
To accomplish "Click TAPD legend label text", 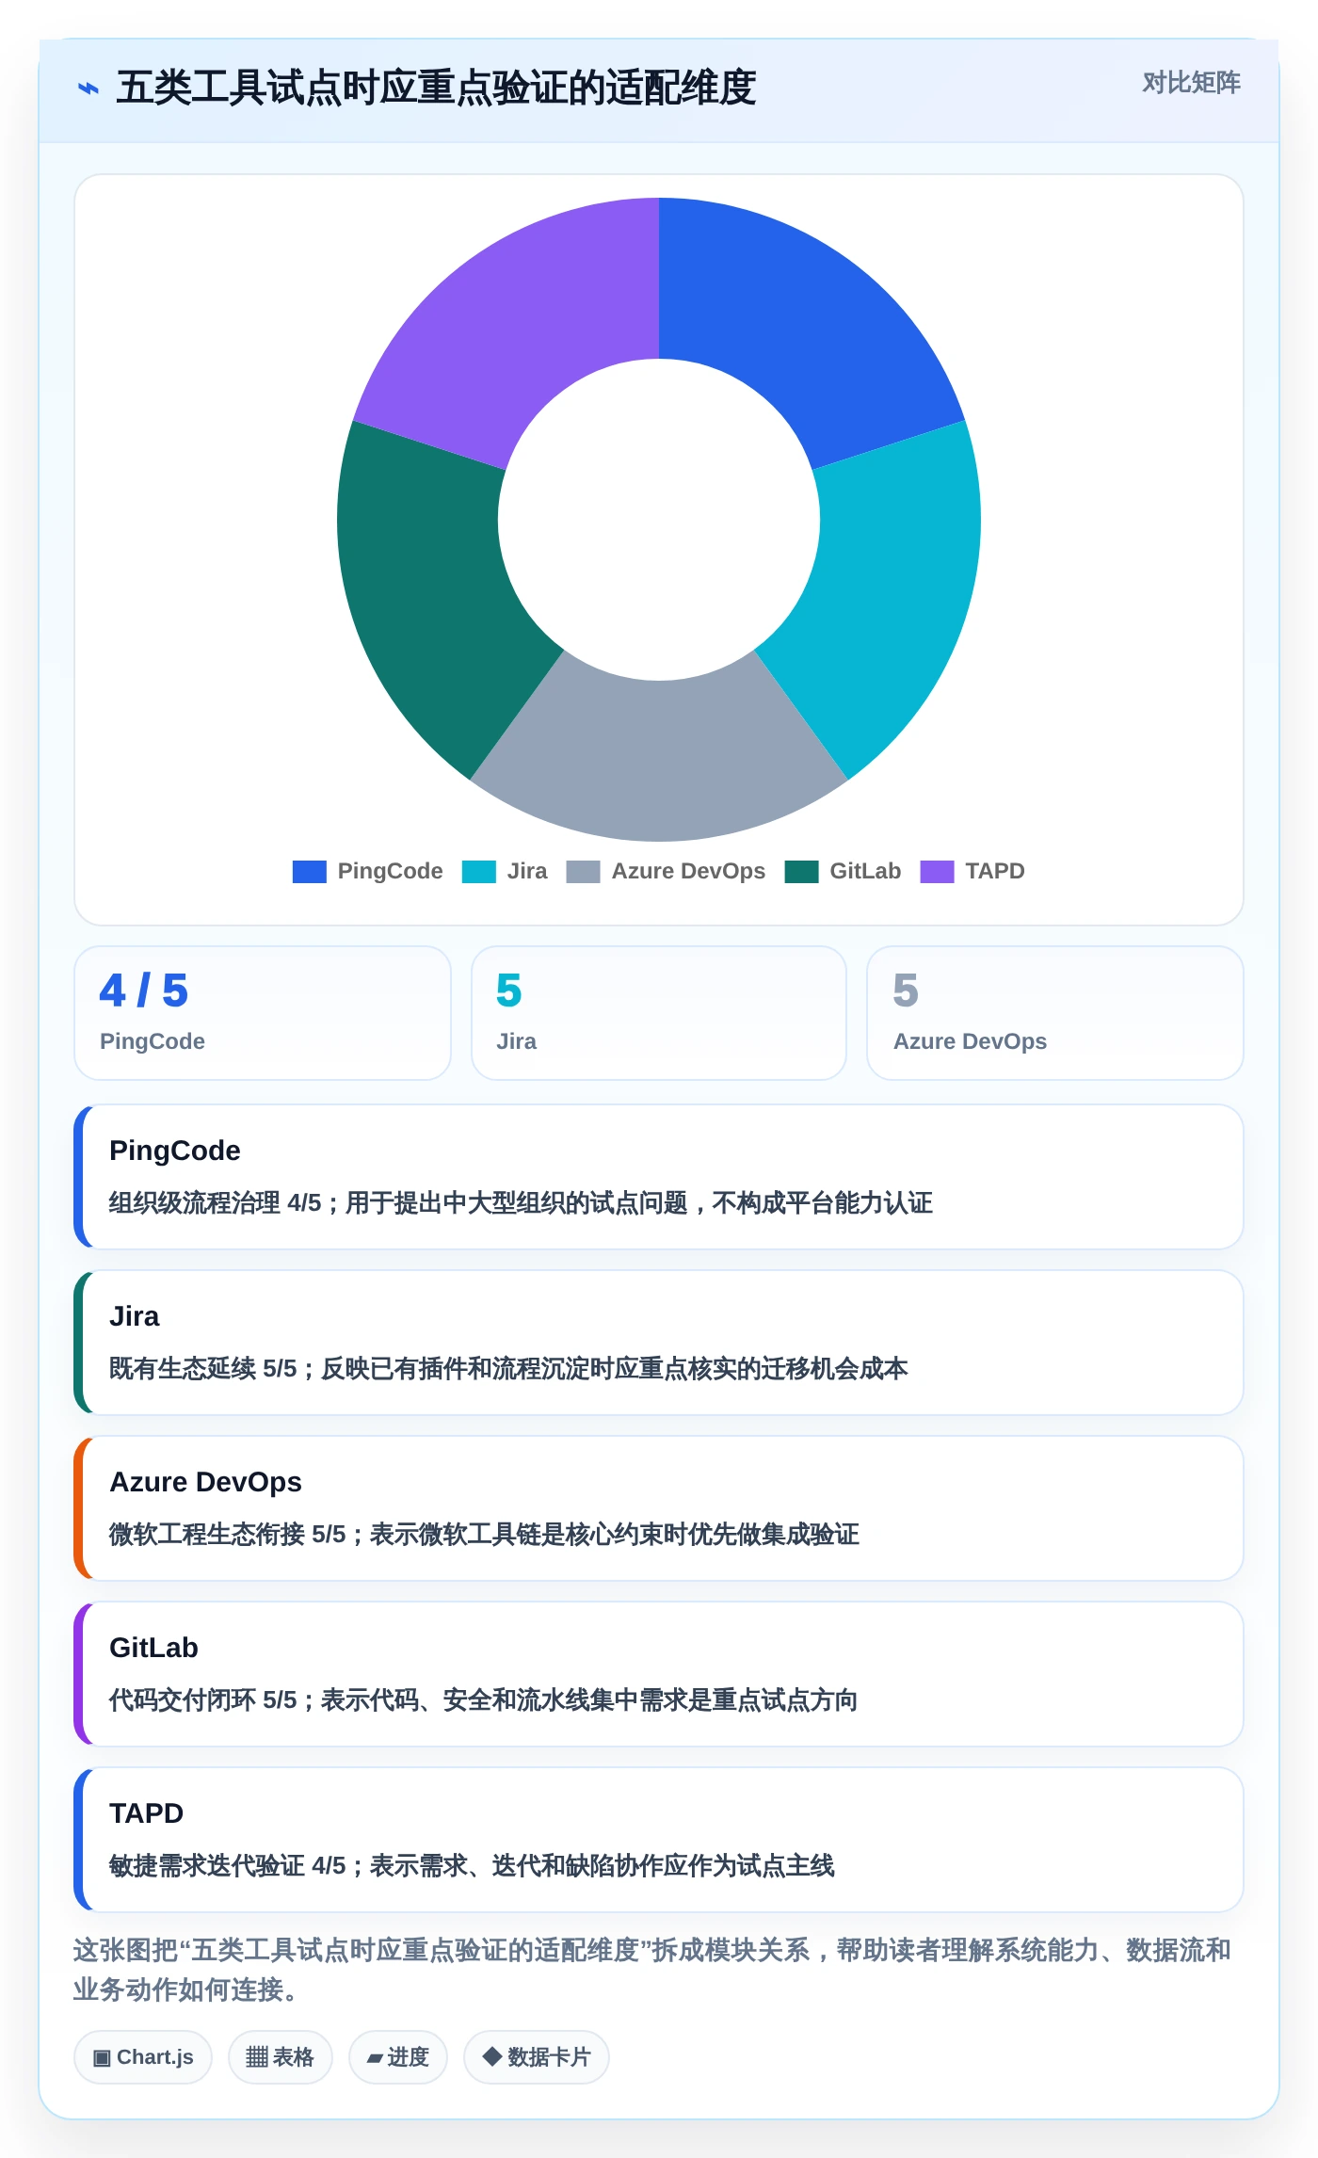I will (995, 872).
